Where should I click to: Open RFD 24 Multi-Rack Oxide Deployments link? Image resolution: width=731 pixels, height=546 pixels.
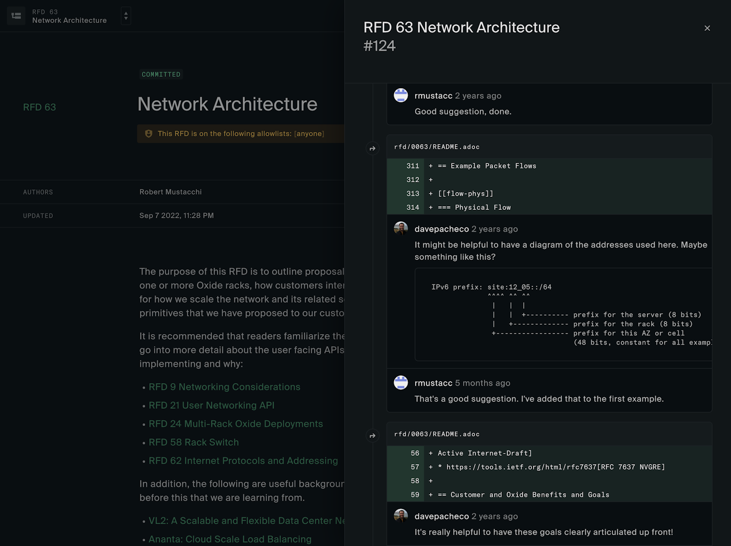pyautogui.click(x=235, y=424)
